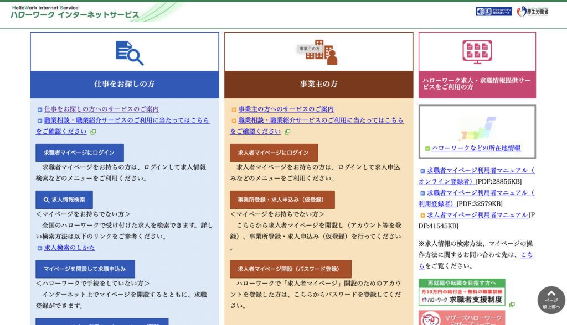Select 事業所登録・求人申込み（仮登録） button
567x325 pixels.
pyautogui.click(x=282, y=200)
